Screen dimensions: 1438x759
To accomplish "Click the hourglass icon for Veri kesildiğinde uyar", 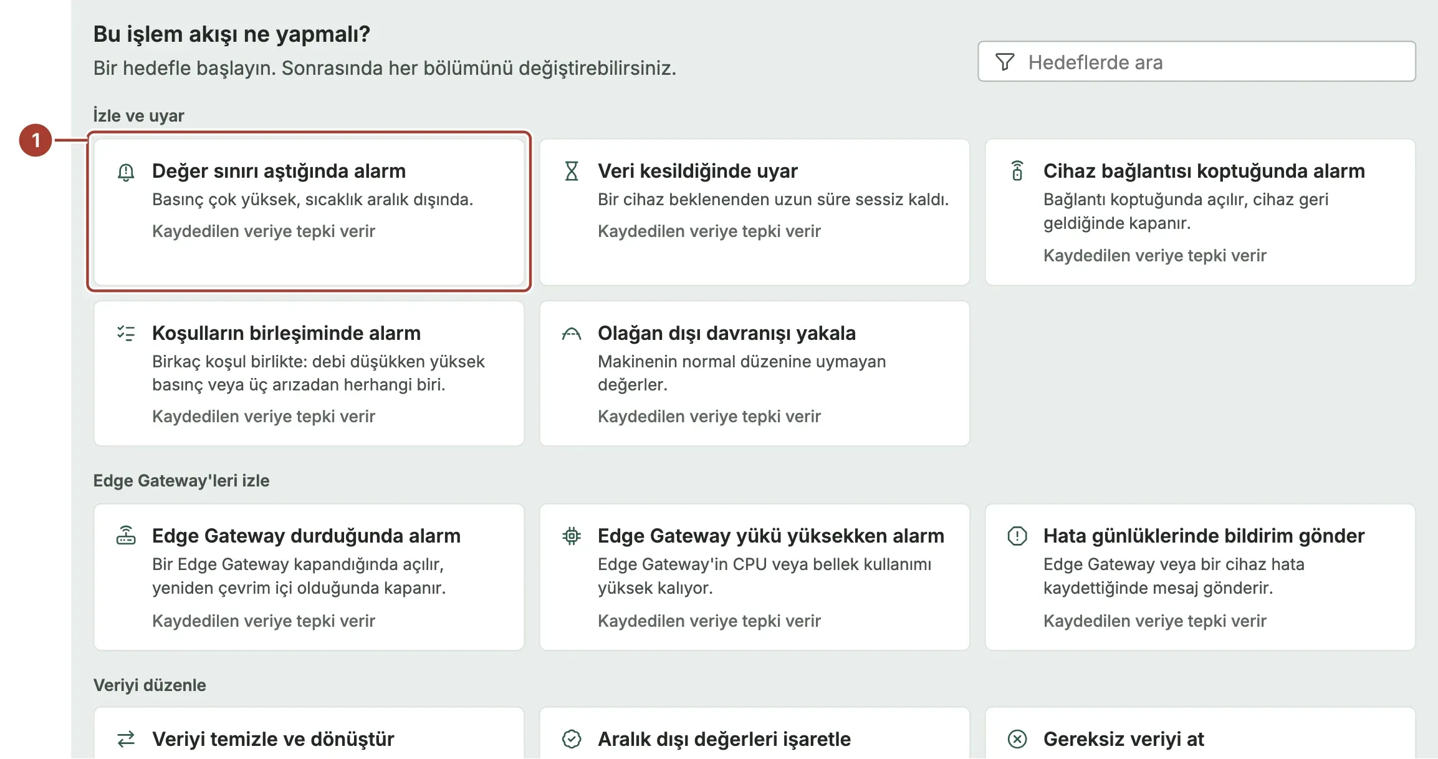I will tap(572, 171).
